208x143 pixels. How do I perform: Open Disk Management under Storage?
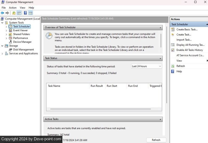pyautogui.click(x=23, y=50)
